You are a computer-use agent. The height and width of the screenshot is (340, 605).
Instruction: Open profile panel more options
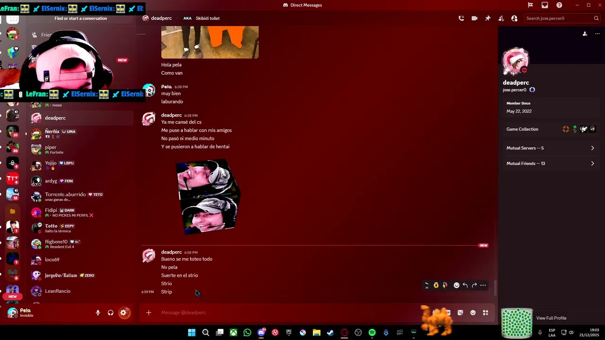coord(597,34)
